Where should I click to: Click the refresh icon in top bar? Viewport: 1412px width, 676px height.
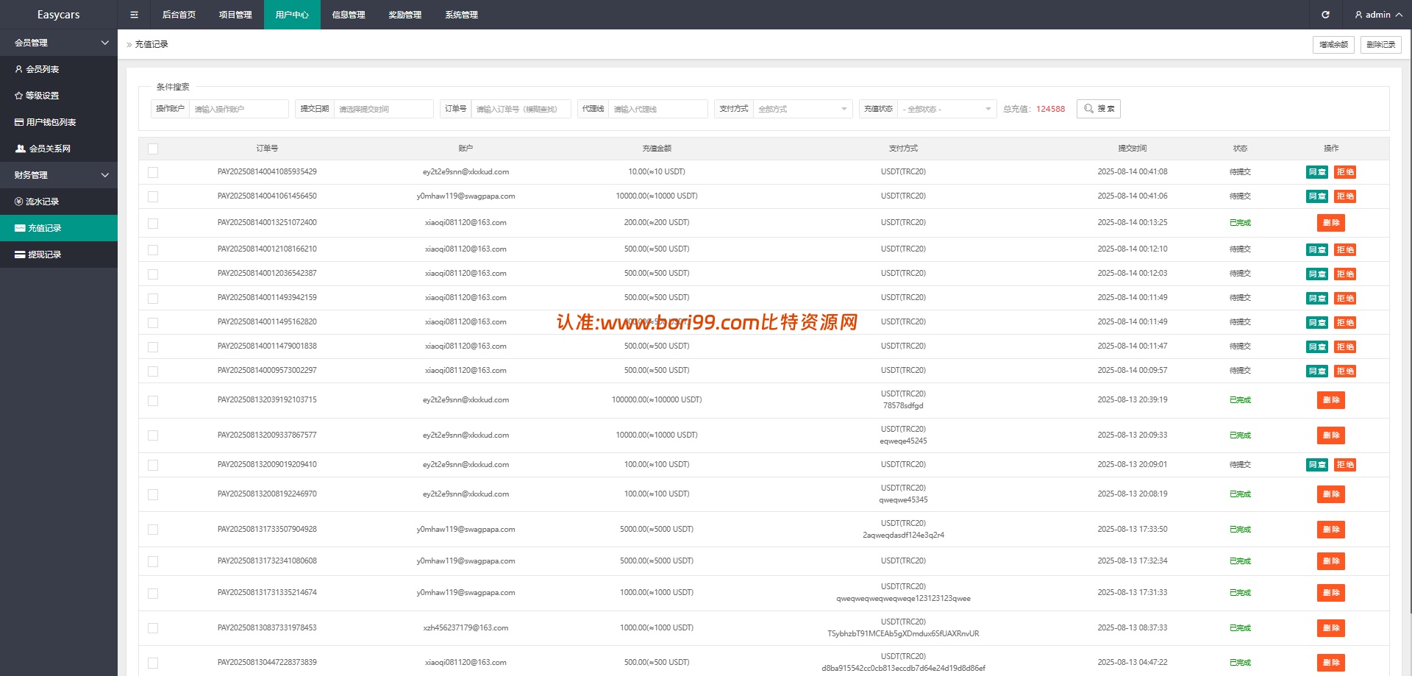(1325, 15)
